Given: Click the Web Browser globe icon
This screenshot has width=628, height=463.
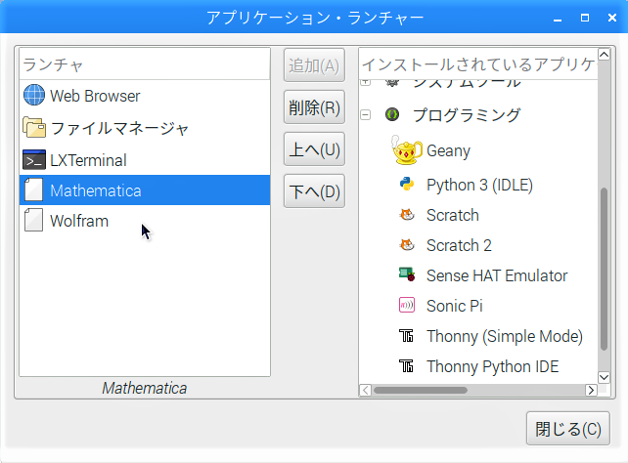Looking at the screenshot, I should 34,95.
